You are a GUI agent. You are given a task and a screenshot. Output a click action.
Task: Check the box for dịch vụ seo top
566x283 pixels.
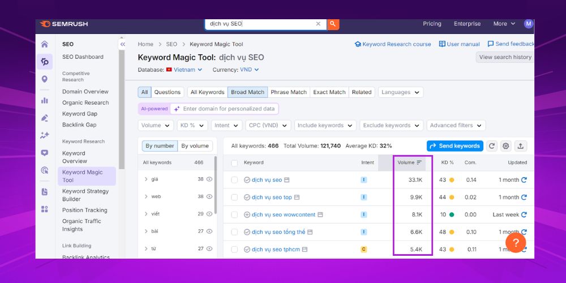click(x=234, y=197)
